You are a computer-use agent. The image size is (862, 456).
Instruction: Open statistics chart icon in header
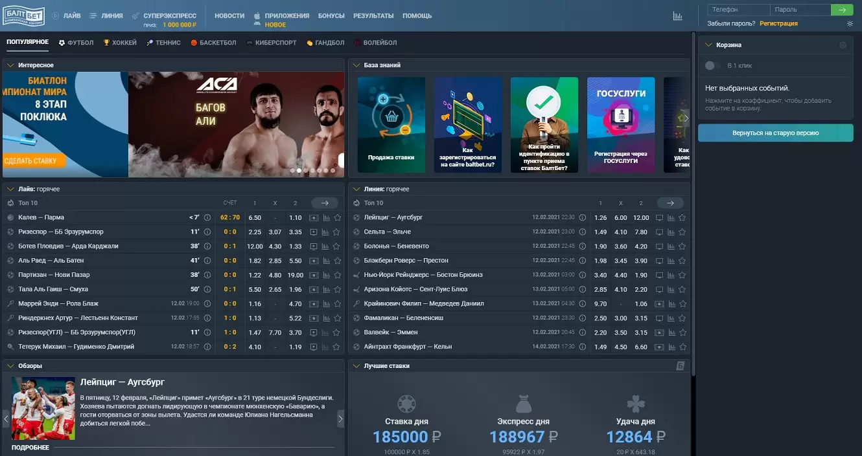point(677,16)
